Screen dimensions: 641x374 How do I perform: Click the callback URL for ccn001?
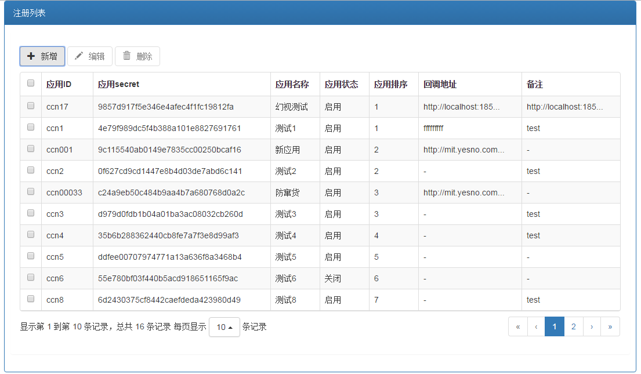tap(463, 150)
